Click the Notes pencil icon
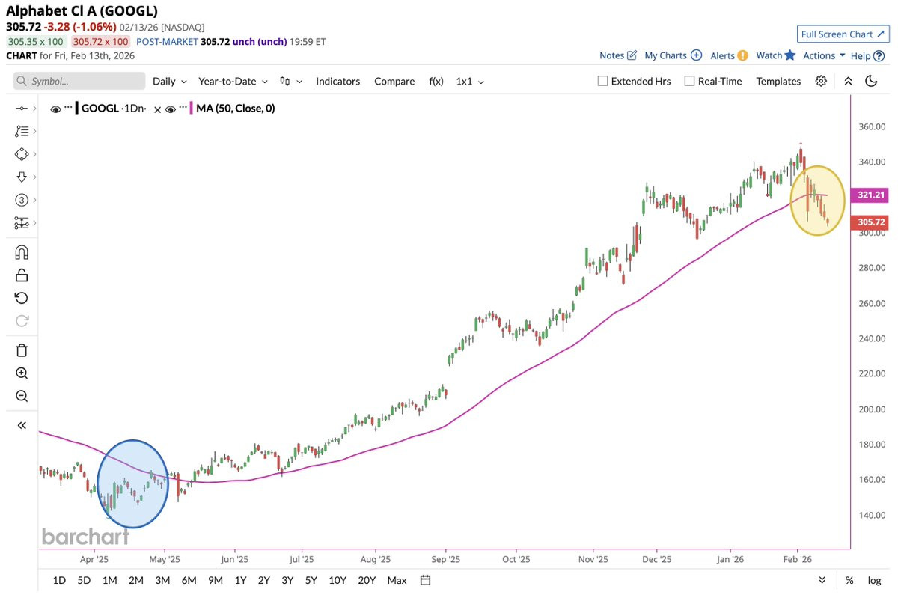This screenshot has width=898, height=601. [x=632, y=55]
